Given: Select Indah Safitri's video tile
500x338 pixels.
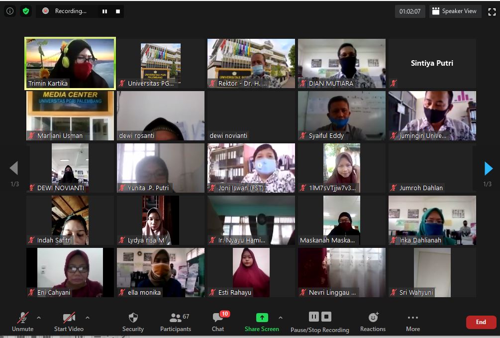Looking at the screenshot, I should point(70,220).
